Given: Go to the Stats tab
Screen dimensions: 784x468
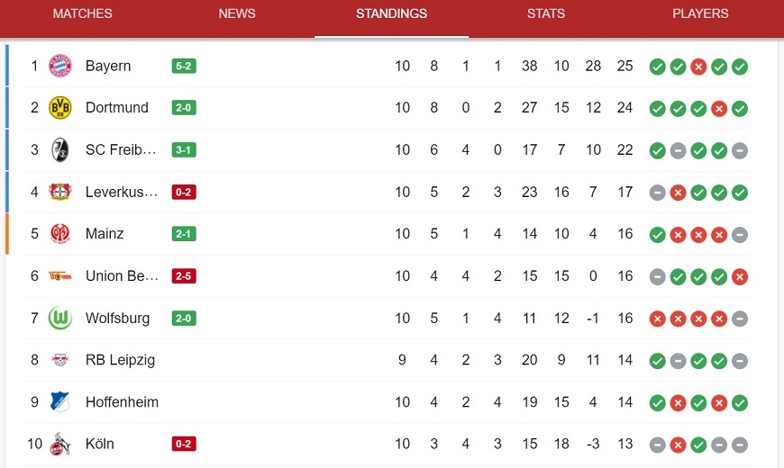Looking at the screenshot, I should tap(546, 13).
